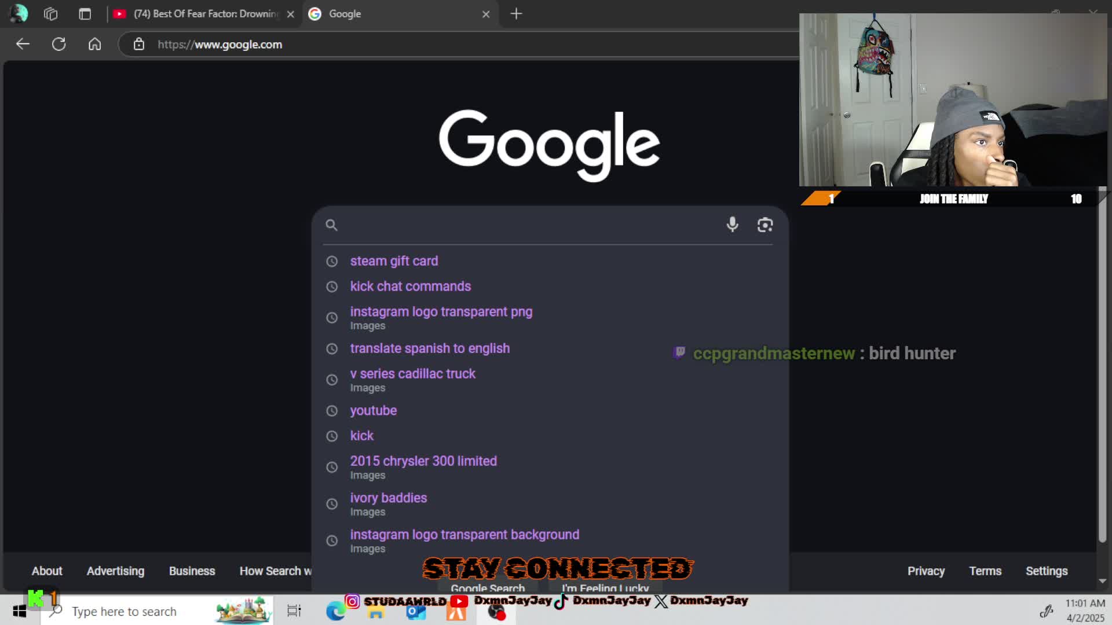Open the Settings footer menu
Image resolution: width=1112 pixels, height=625 pixels.
click(x=1047, y=571)
